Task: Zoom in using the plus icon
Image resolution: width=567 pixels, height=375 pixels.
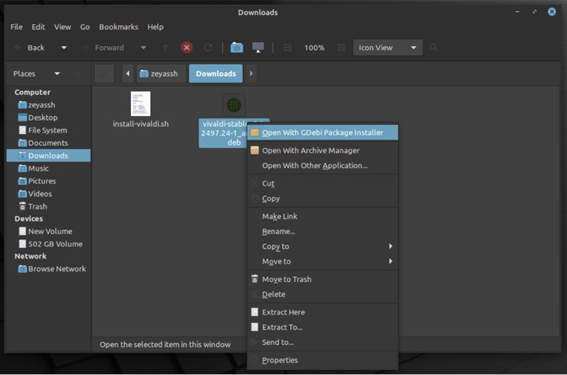Action: pos(341,47)
